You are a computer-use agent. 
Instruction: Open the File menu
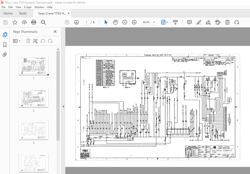[3, 7]
